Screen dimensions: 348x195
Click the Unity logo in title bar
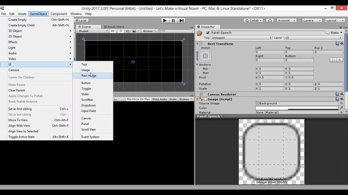click(x=2, y=9)
